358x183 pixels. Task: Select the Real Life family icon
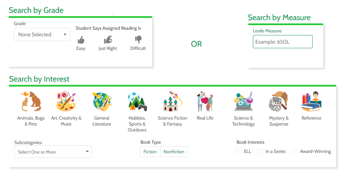205,101
